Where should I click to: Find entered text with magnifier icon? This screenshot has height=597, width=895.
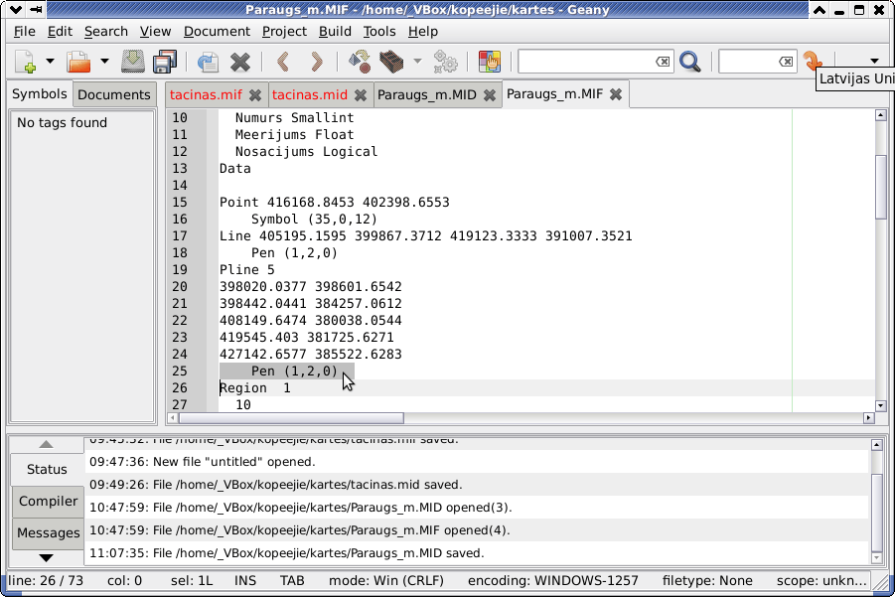(x=690, y=61)
